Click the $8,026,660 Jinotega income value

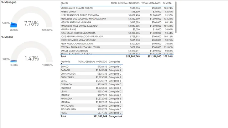point(101,88)
